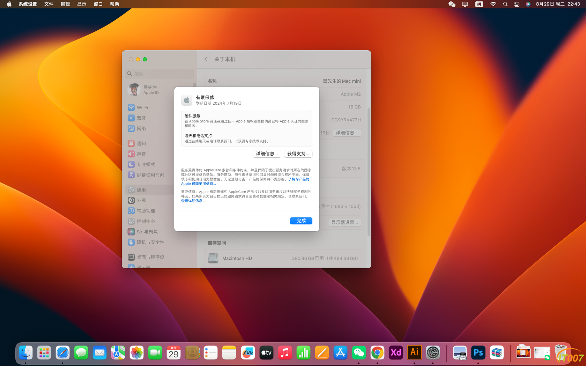This screenshot has height=366, width=586.
Task: Open the 显示 menu
Action: click(x=82, y=4)
